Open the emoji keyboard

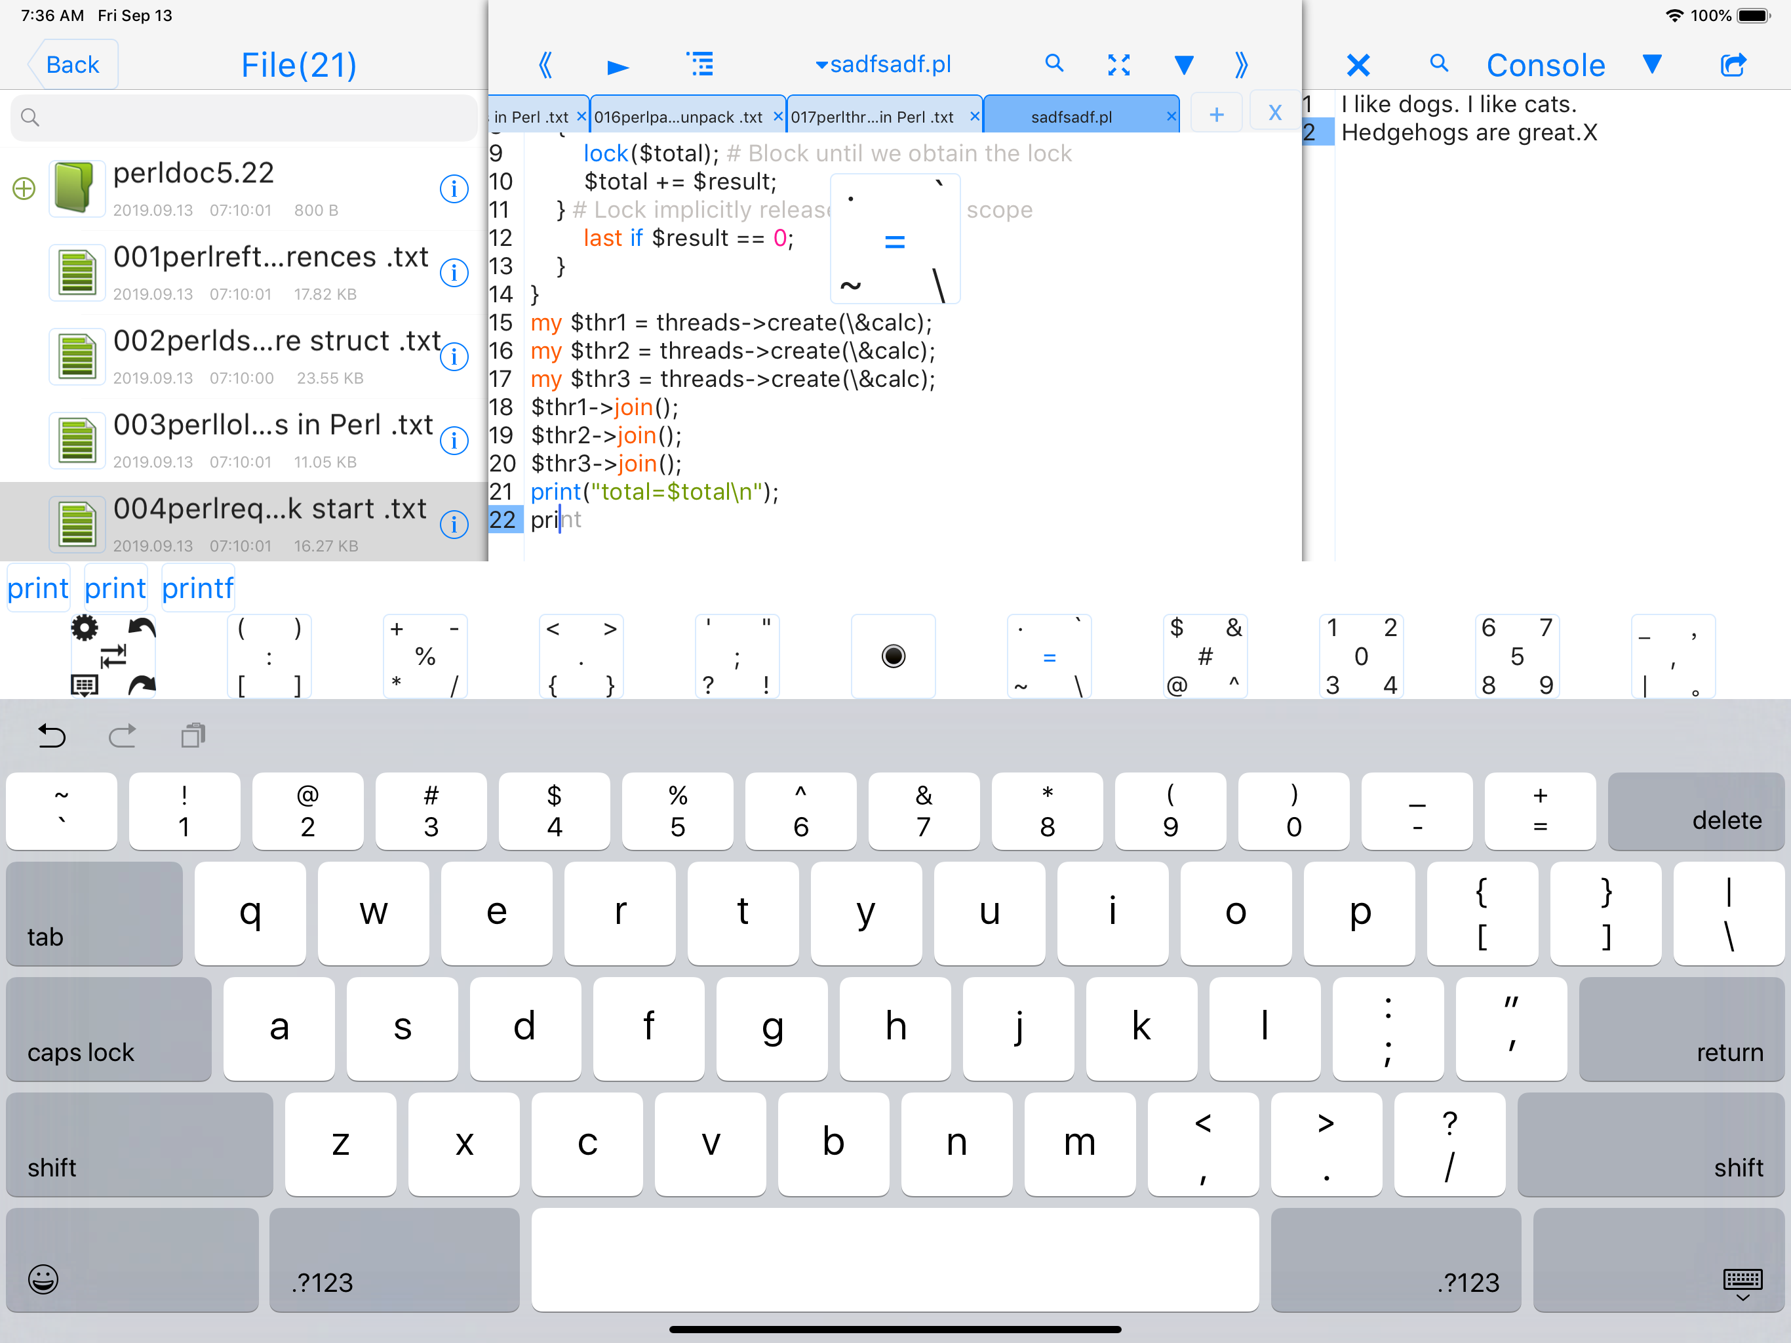[132, 1260]
